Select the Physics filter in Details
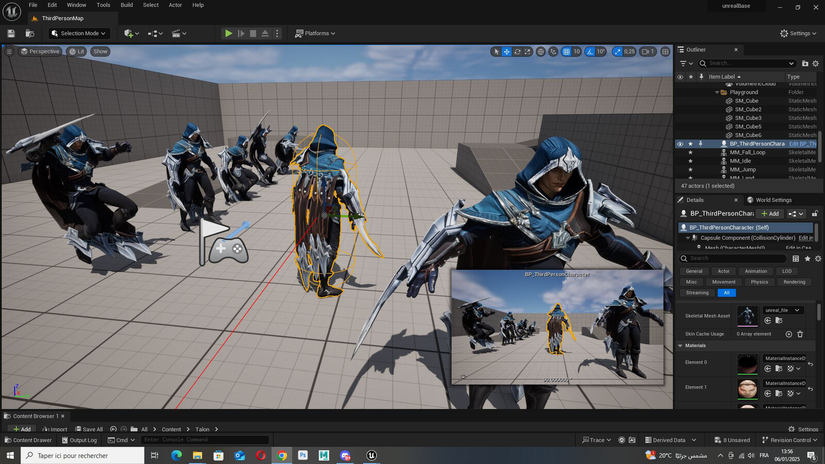This screenshot has height=464, width=825. coord(760,282)
